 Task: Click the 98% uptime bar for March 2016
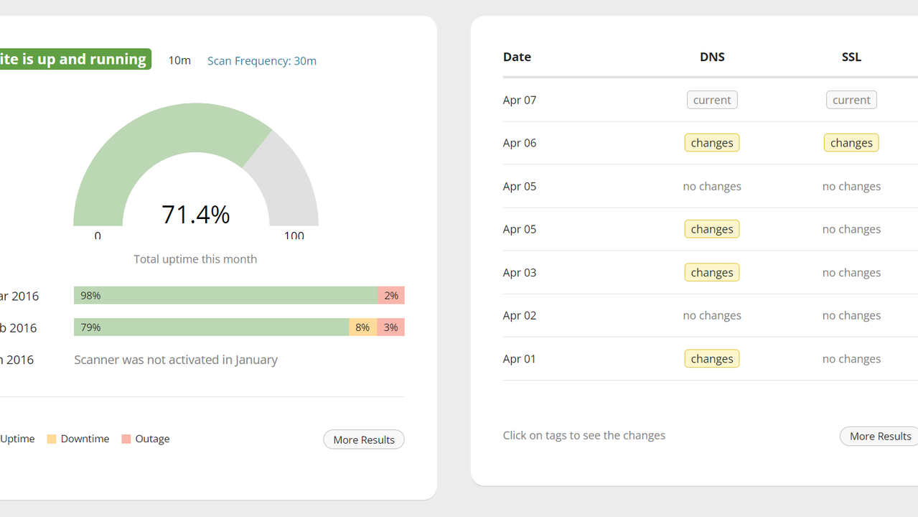click(x=225, y=295)
